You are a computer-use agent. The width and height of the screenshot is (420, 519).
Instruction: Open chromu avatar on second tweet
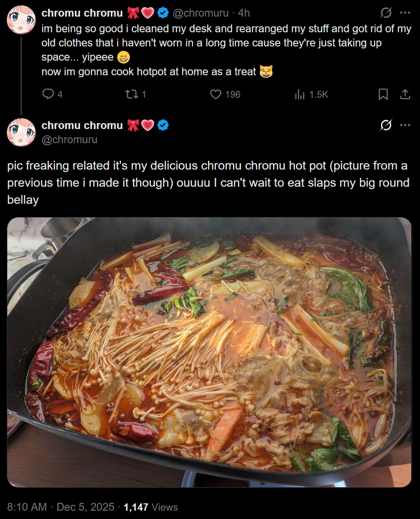click(x=21, y=132)
